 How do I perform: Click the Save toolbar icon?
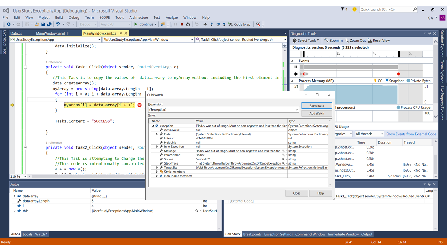point(43,24)
